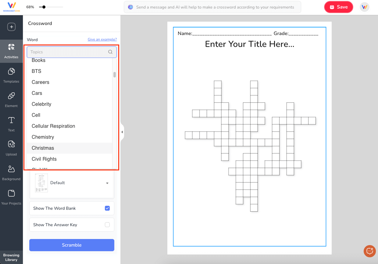Open the Give an example link
The height and width of the screenshot is (264, 378).
coord(102,39)
